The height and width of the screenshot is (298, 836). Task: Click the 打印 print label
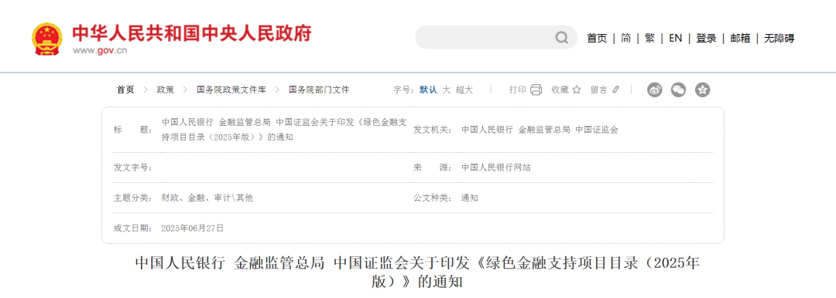[518, 90]
